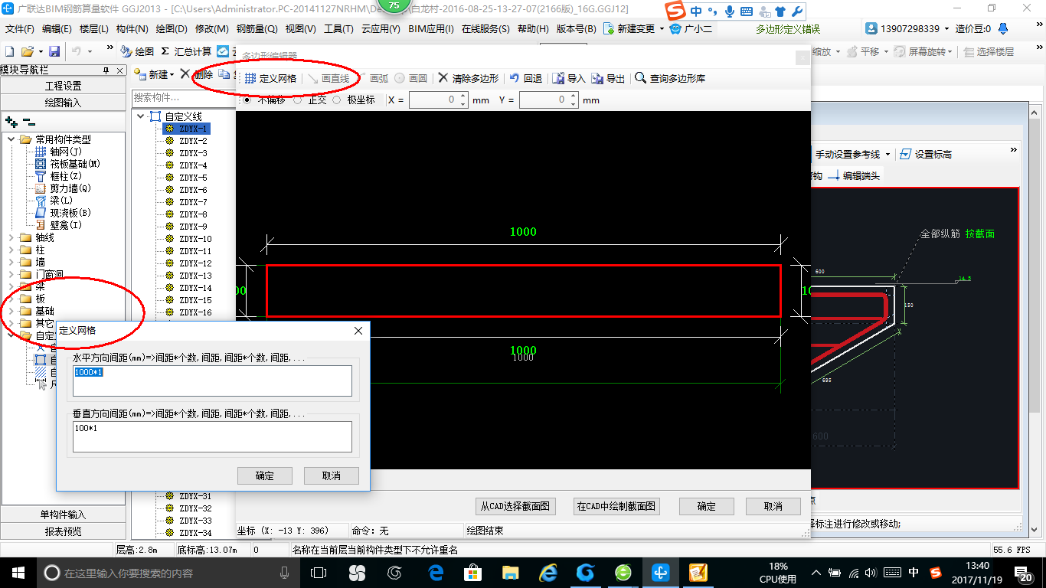Select the 极坐标 radio button
The image size is (1046, 588).
[x=337, y=100]
